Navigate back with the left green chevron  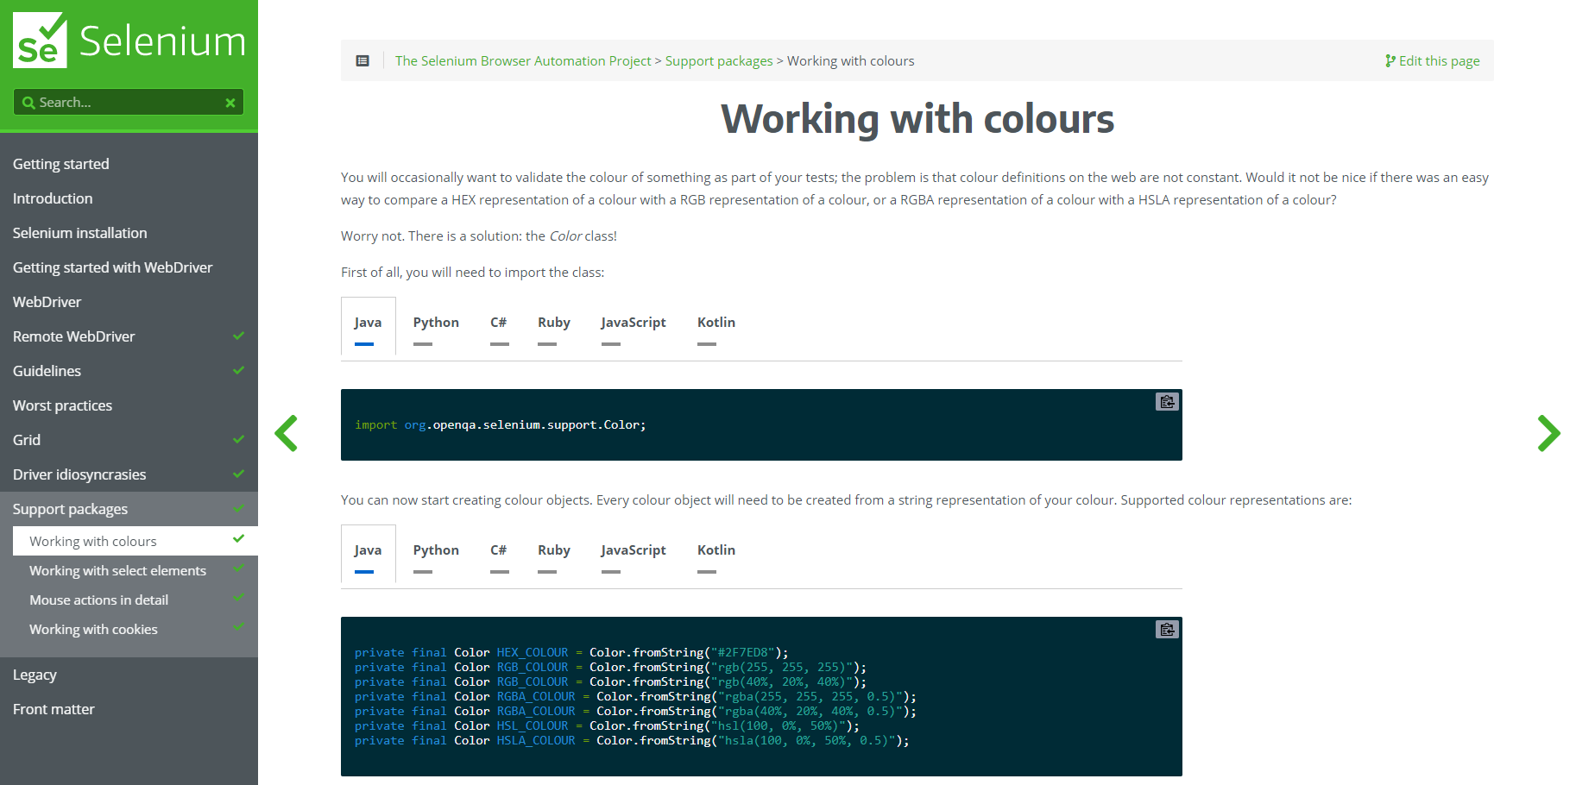click(x=287, y=434)
